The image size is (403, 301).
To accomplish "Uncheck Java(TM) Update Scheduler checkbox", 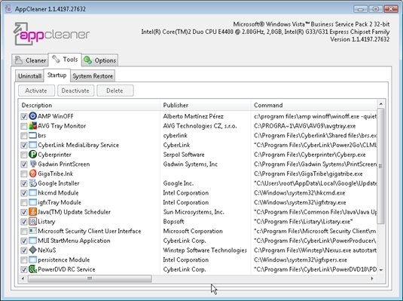I will tap(24, 212).
